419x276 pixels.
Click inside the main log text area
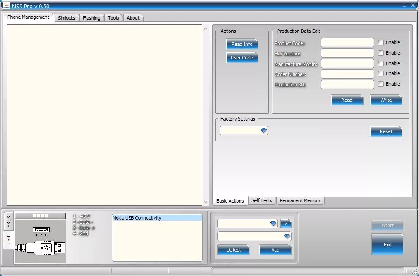[x=104, y=115]
